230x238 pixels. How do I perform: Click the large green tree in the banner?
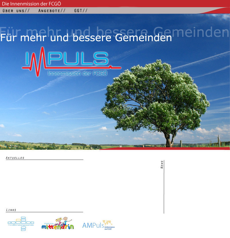pos(155,98)
